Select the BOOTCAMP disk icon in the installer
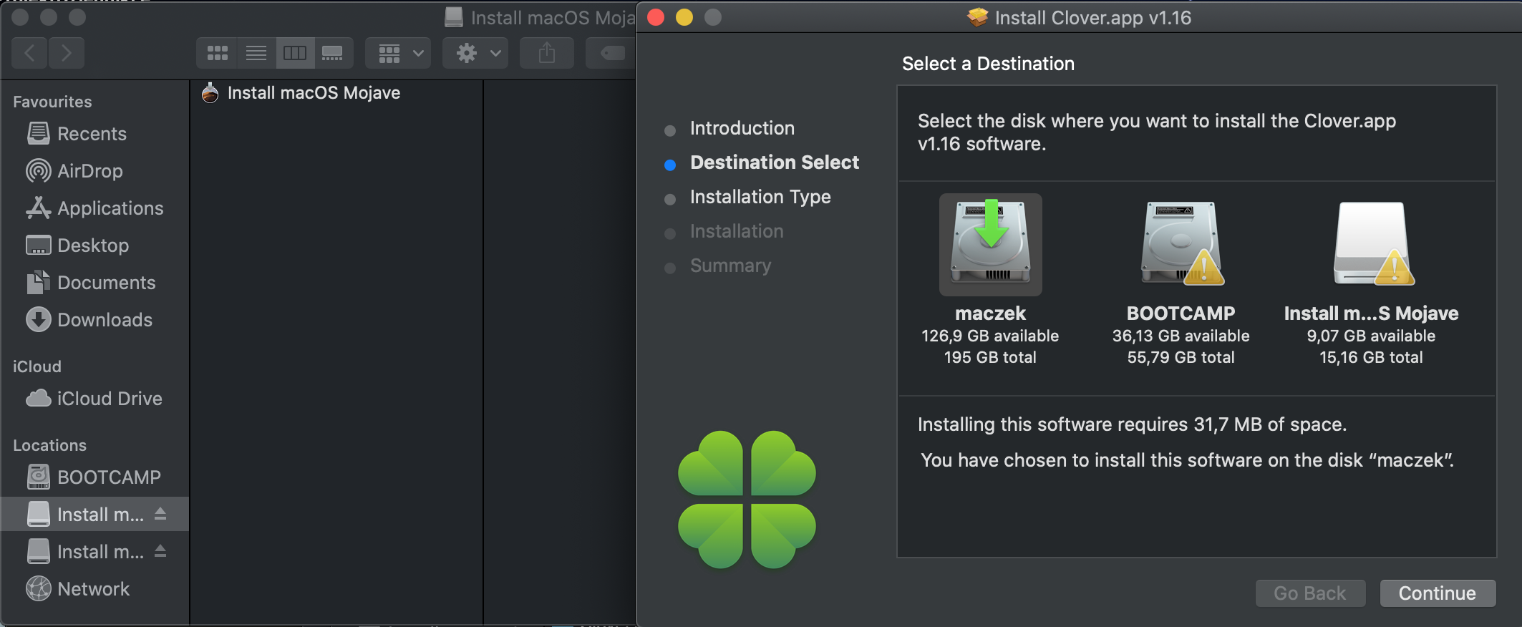This screenshot has height=627, width=1522. tap(1181, 244)
